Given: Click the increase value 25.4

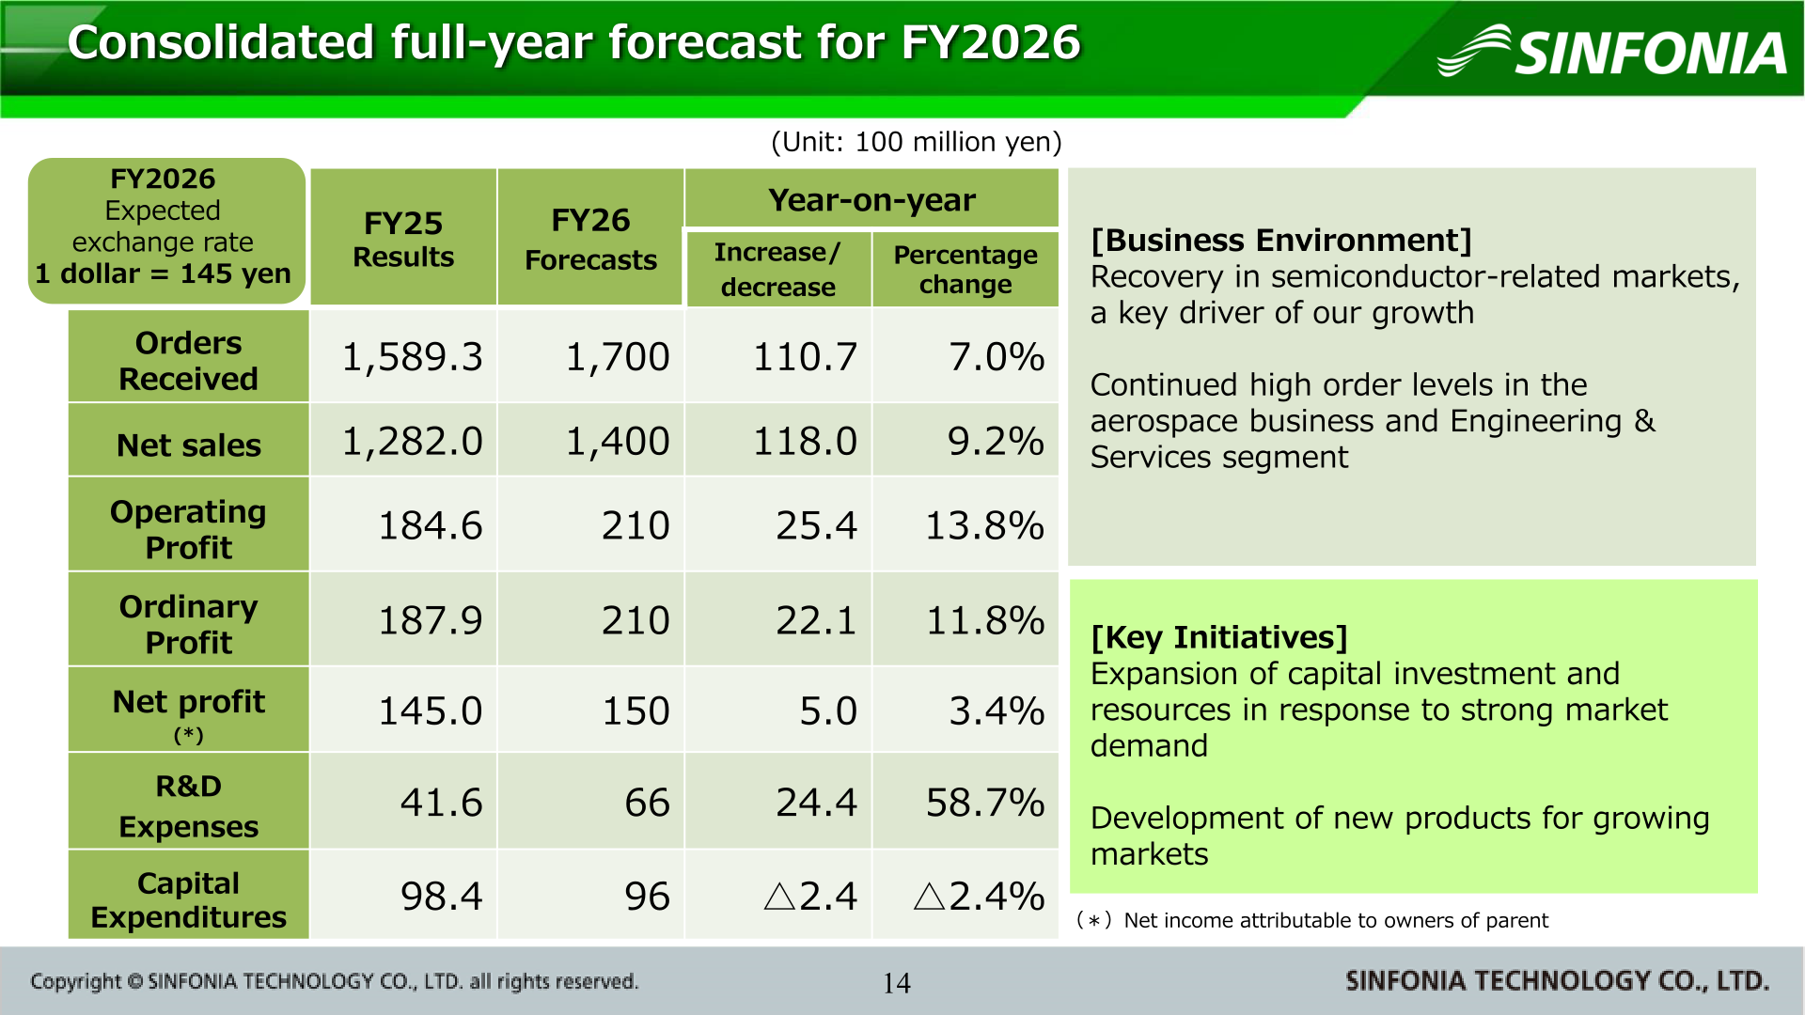Looking at the screenshot, I should point(817,526).
